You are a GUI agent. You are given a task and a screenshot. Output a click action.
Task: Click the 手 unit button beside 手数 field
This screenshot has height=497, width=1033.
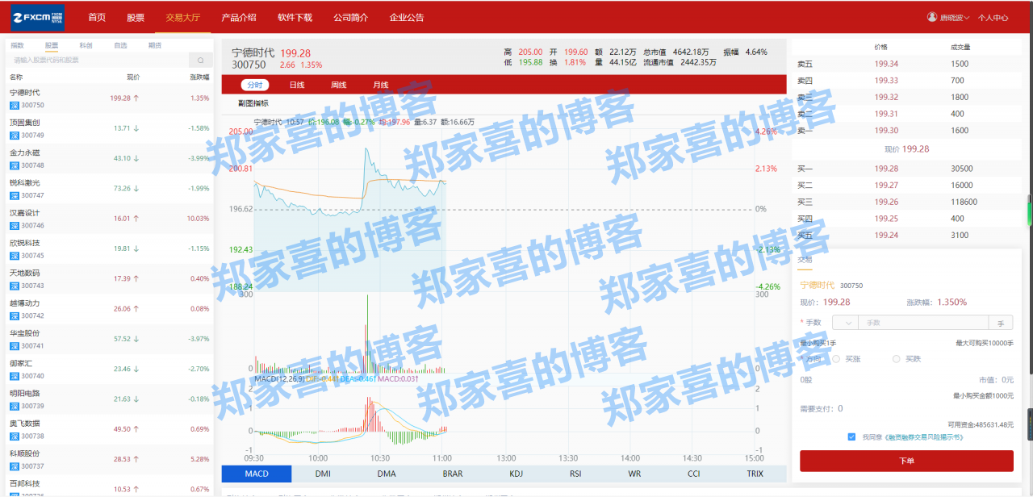click(x=1000, y=323)
